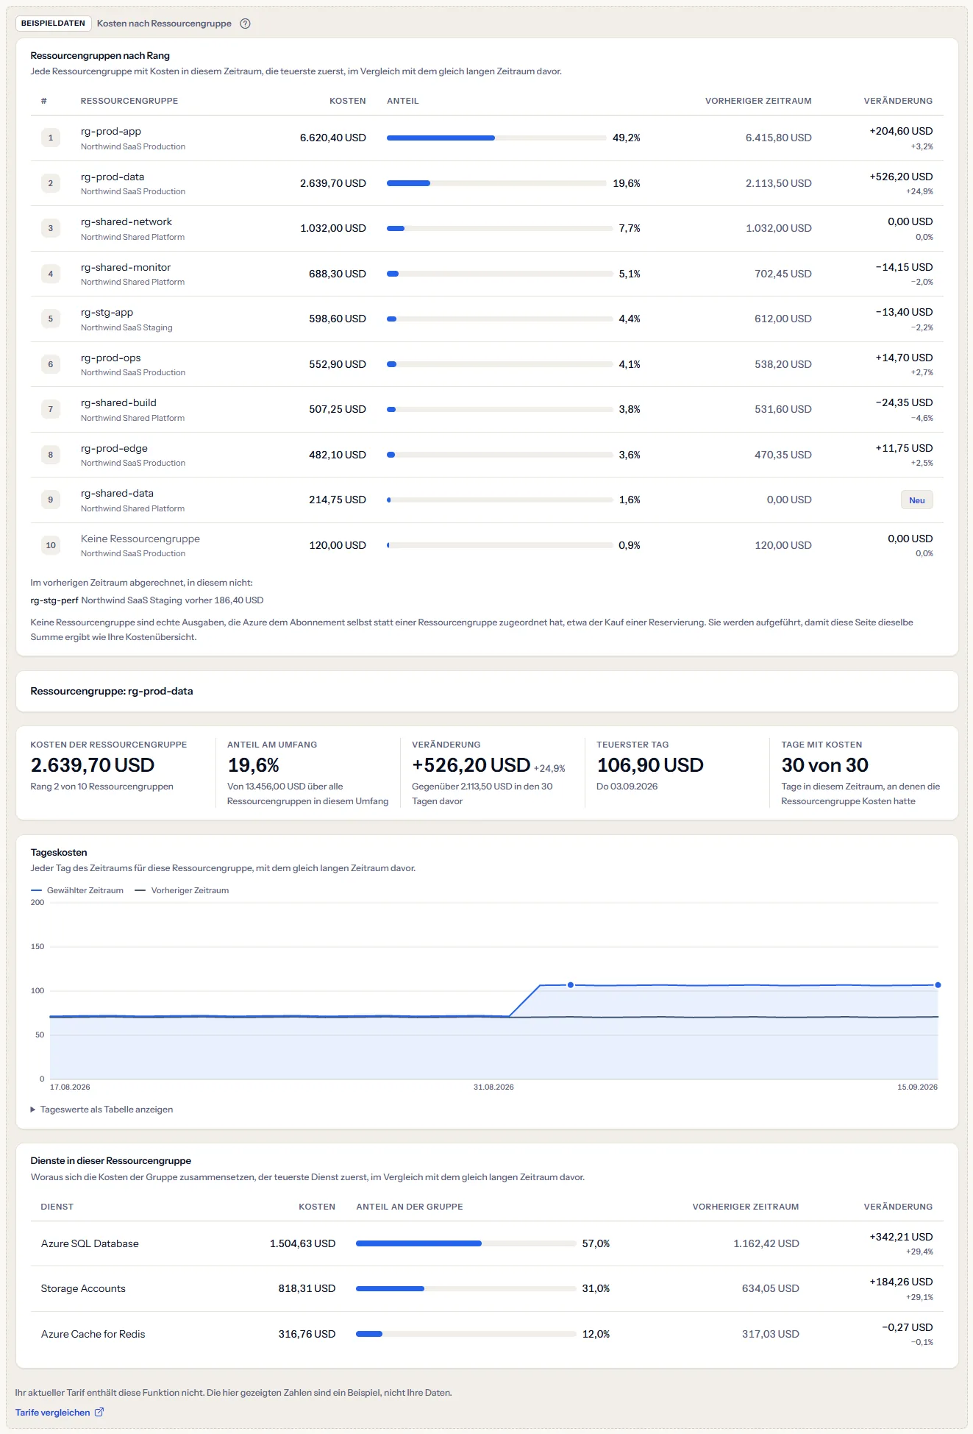This screenshot has height=1434, width=973.
Task: Click the Ressourcengruppe: rg-prod-data heading
Action: tap(112, 692)
